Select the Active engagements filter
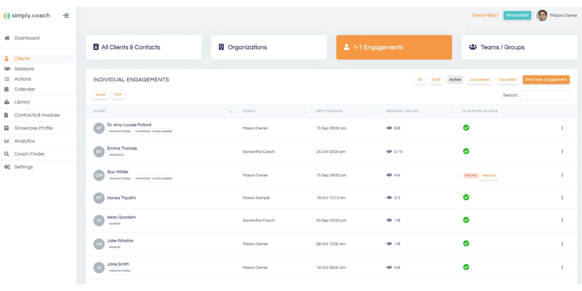Screen dimensions: 582x291 [x=455, y=79]
